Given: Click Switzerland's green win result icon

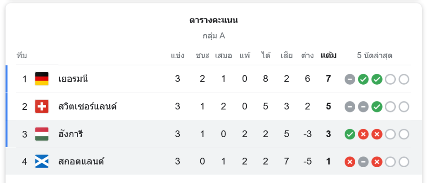Looking at the screenshot, I should tap(377, 107).
